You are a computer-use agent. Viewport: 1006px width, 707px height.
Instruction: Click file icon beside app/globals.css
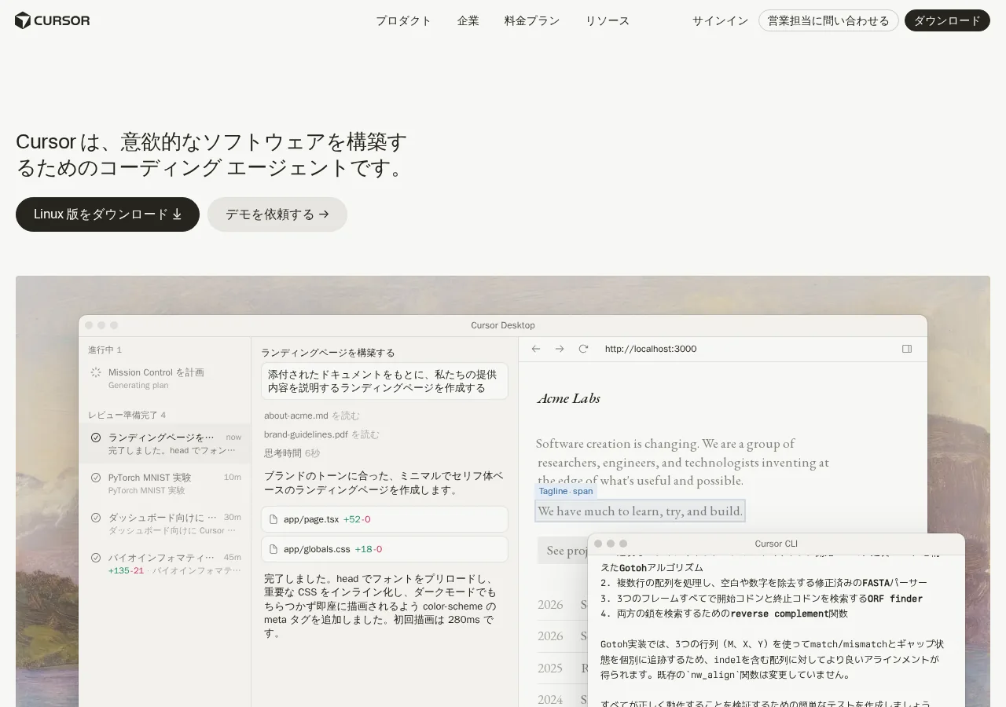pos(274,549)
